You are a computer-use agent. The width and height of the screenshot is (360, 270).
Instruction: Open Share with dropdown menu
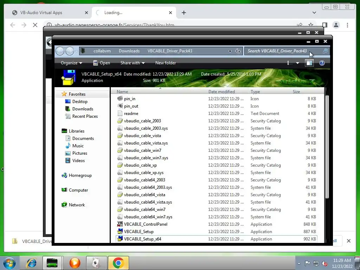pos(133,63)
